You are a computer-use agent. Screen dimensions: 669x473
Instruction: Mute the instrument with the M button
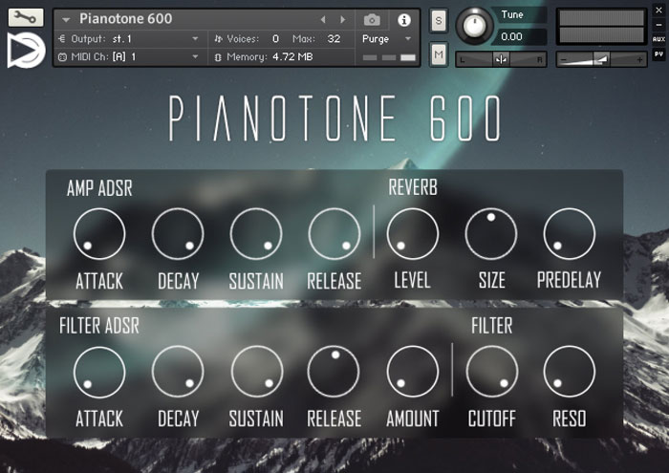(x=439, y=54)
